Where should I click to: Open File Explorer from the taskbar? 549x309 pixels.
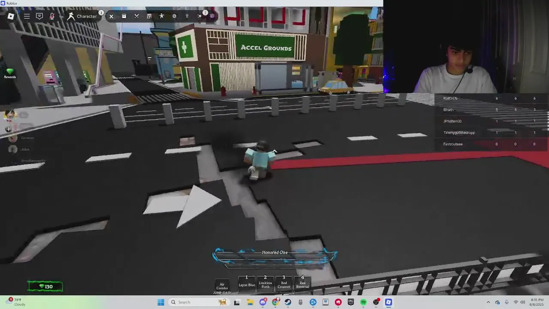250,302
